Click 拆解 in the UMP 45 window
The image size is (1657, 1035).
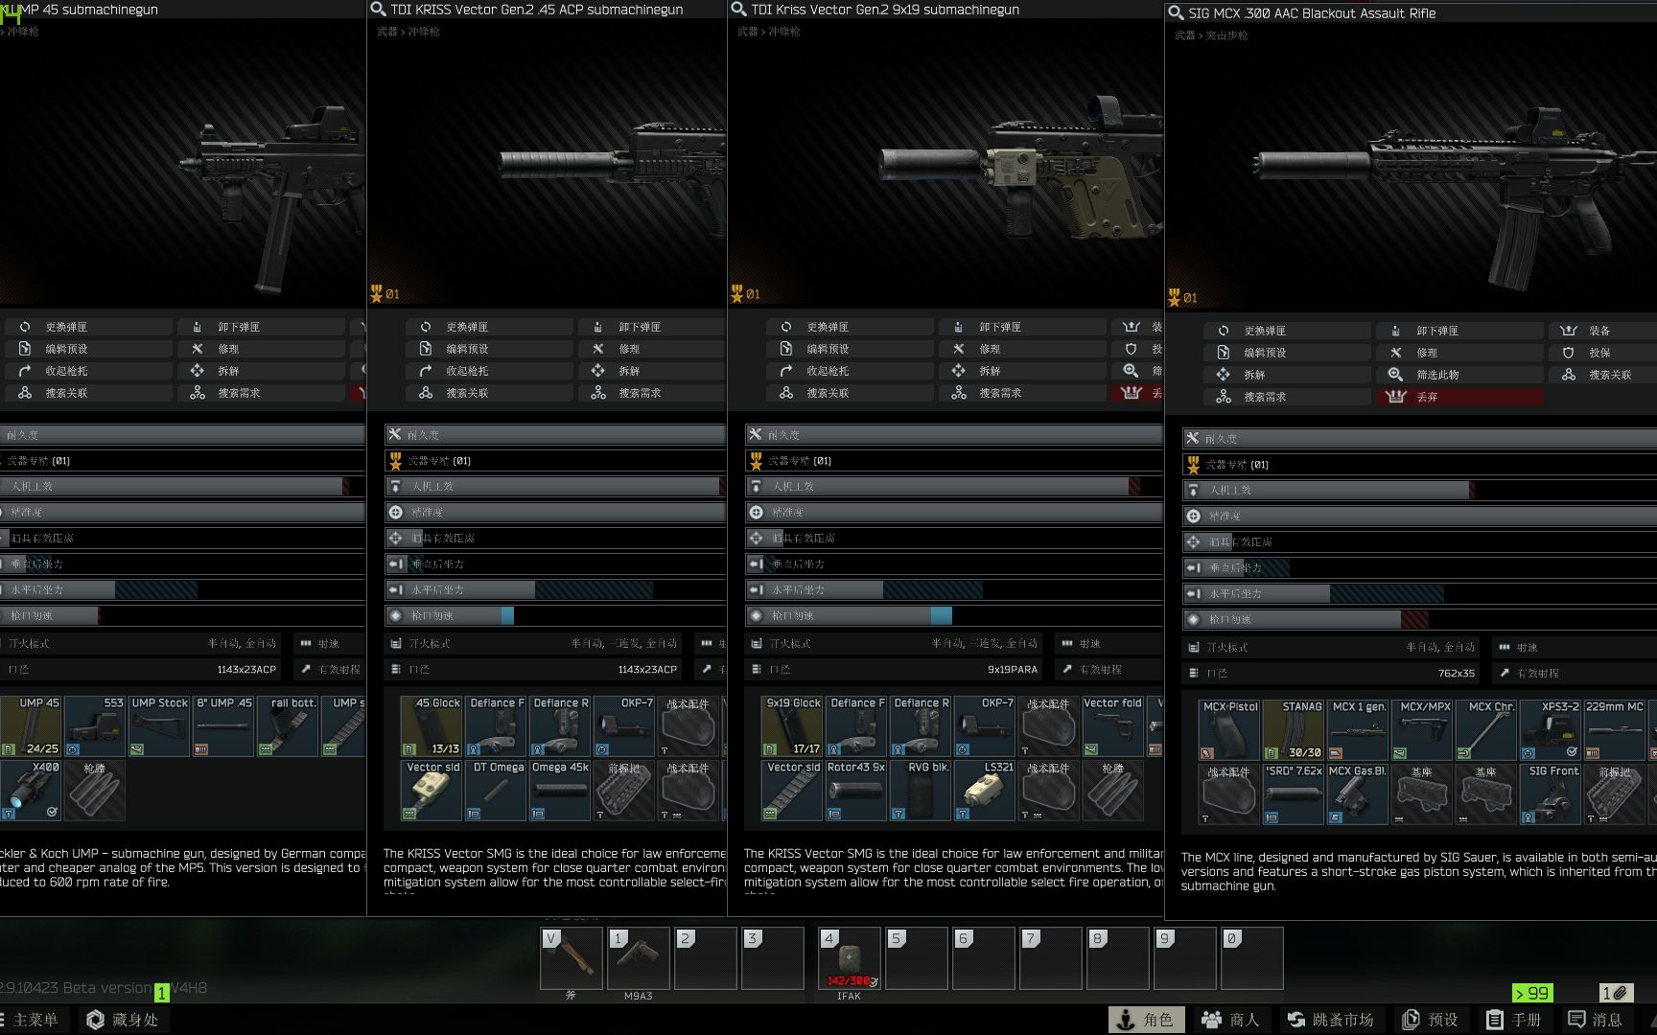pos(261,371)
